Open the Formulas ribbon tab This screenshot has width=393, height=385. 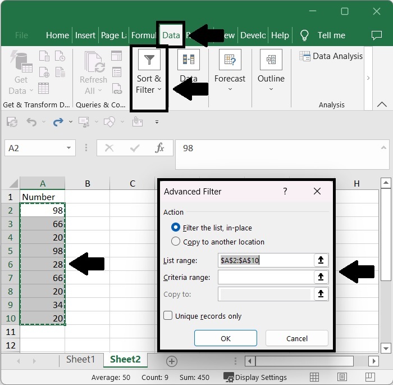coord(144,35)
